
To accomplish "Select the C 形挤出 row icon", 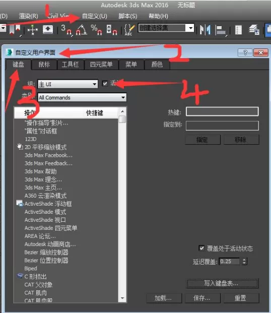I will 20,276.
